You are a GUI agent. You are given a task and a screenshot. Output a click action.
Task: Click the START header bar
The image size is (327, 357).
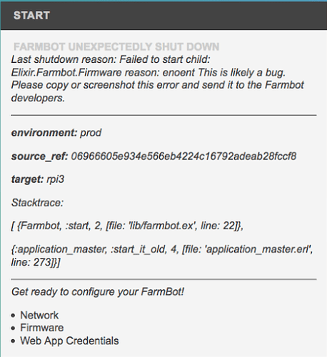pyautogui.click(x=163, y=16)
